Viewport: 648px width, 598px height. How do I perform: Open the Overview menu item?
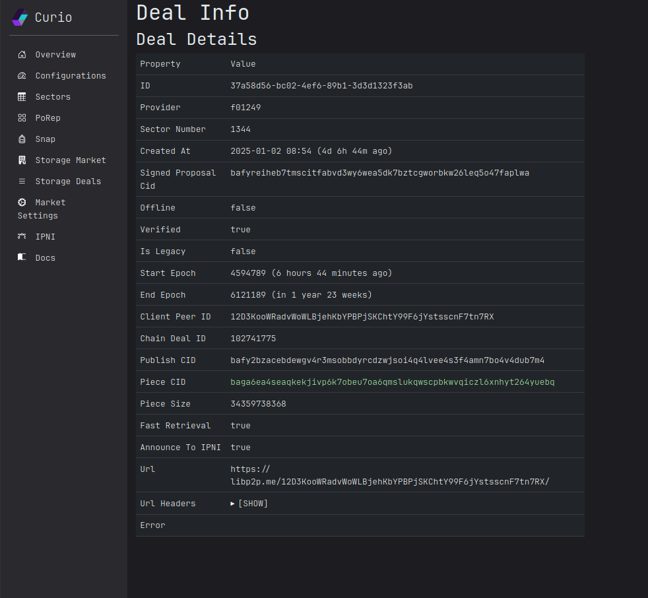tap(55, 55)
